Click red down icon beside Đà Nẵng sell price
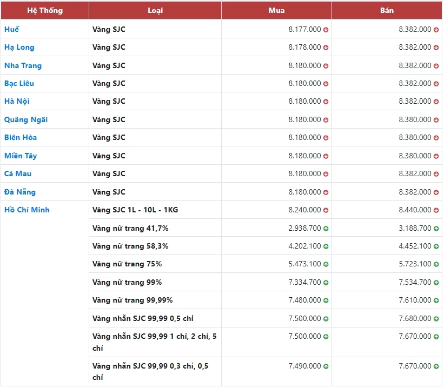This screenshot has height=388, width=444. [x=436, y=192]
